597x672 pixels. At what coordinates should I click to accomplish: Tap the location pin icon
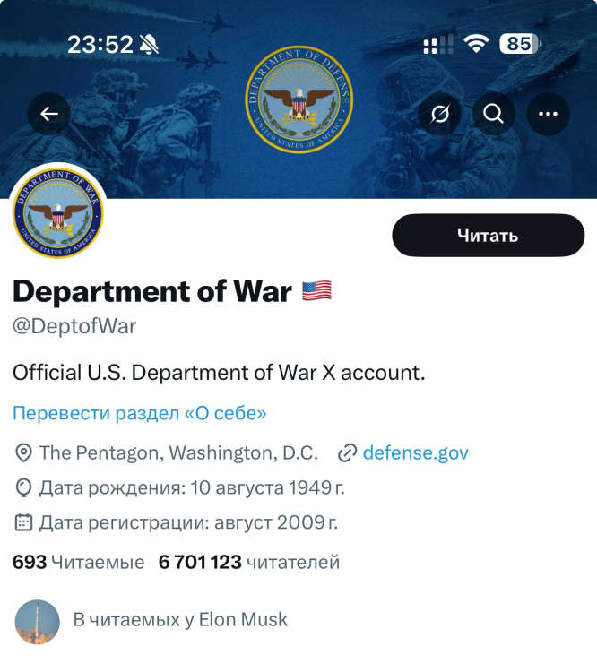point(23,453)
